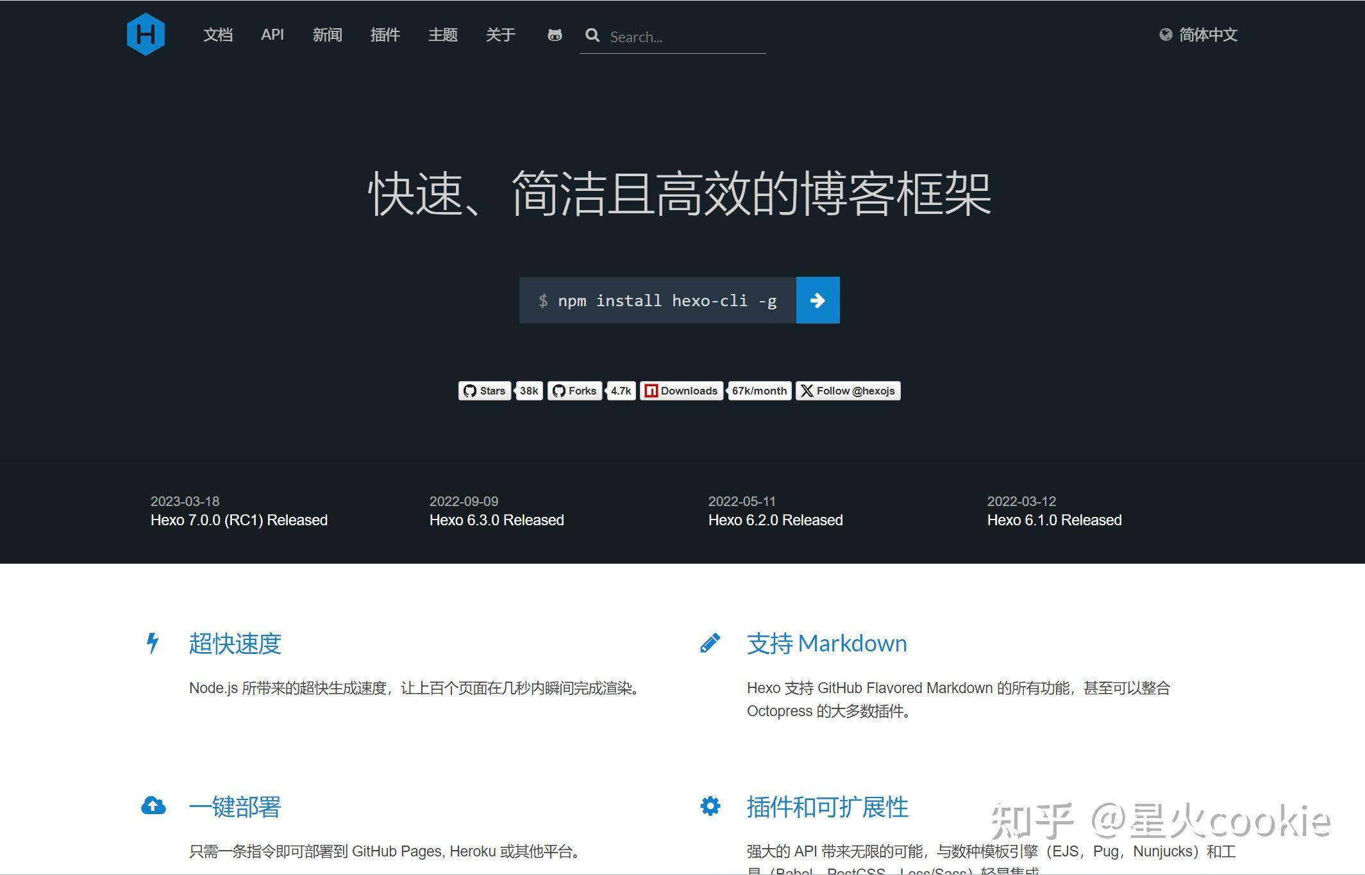The image size is (1365, 875).
Task: Go to the 新闻 page
Action: click(328, 35)
